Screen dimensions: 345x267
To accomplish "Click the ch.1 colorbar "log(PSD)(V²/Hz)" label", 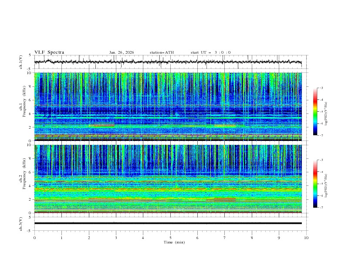I will coord(326,114).
